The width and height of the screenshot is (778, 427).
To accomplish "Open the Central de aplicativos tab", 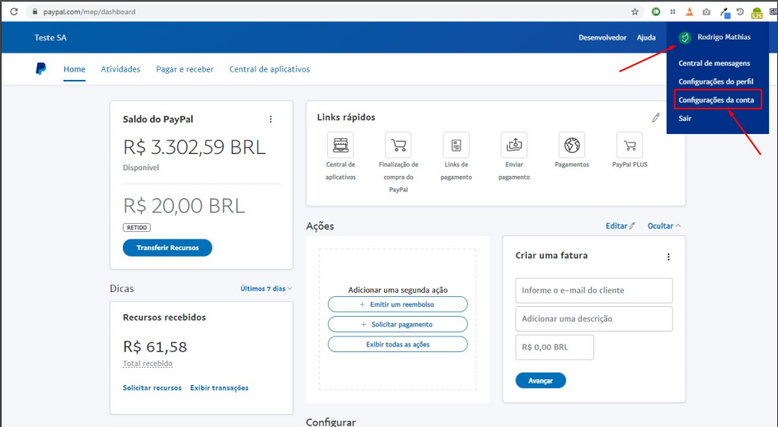I will (269, 69).
